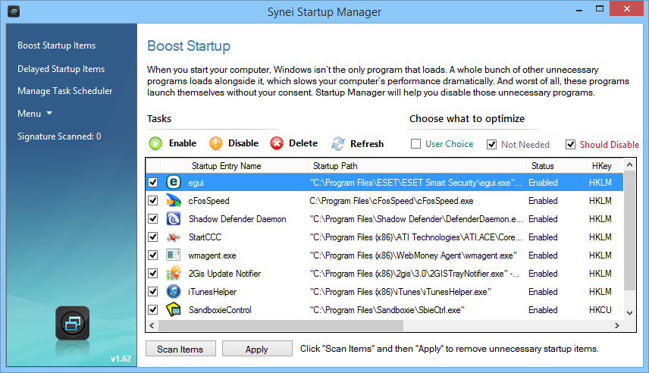Open Delayed Startup Items section
The height and width of the screenshot is (373, 649).
click(61, 69)
